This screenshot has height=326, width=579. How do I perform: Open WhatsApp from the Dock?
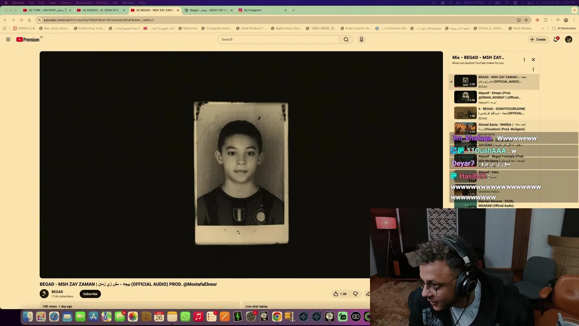coord(185,317)
